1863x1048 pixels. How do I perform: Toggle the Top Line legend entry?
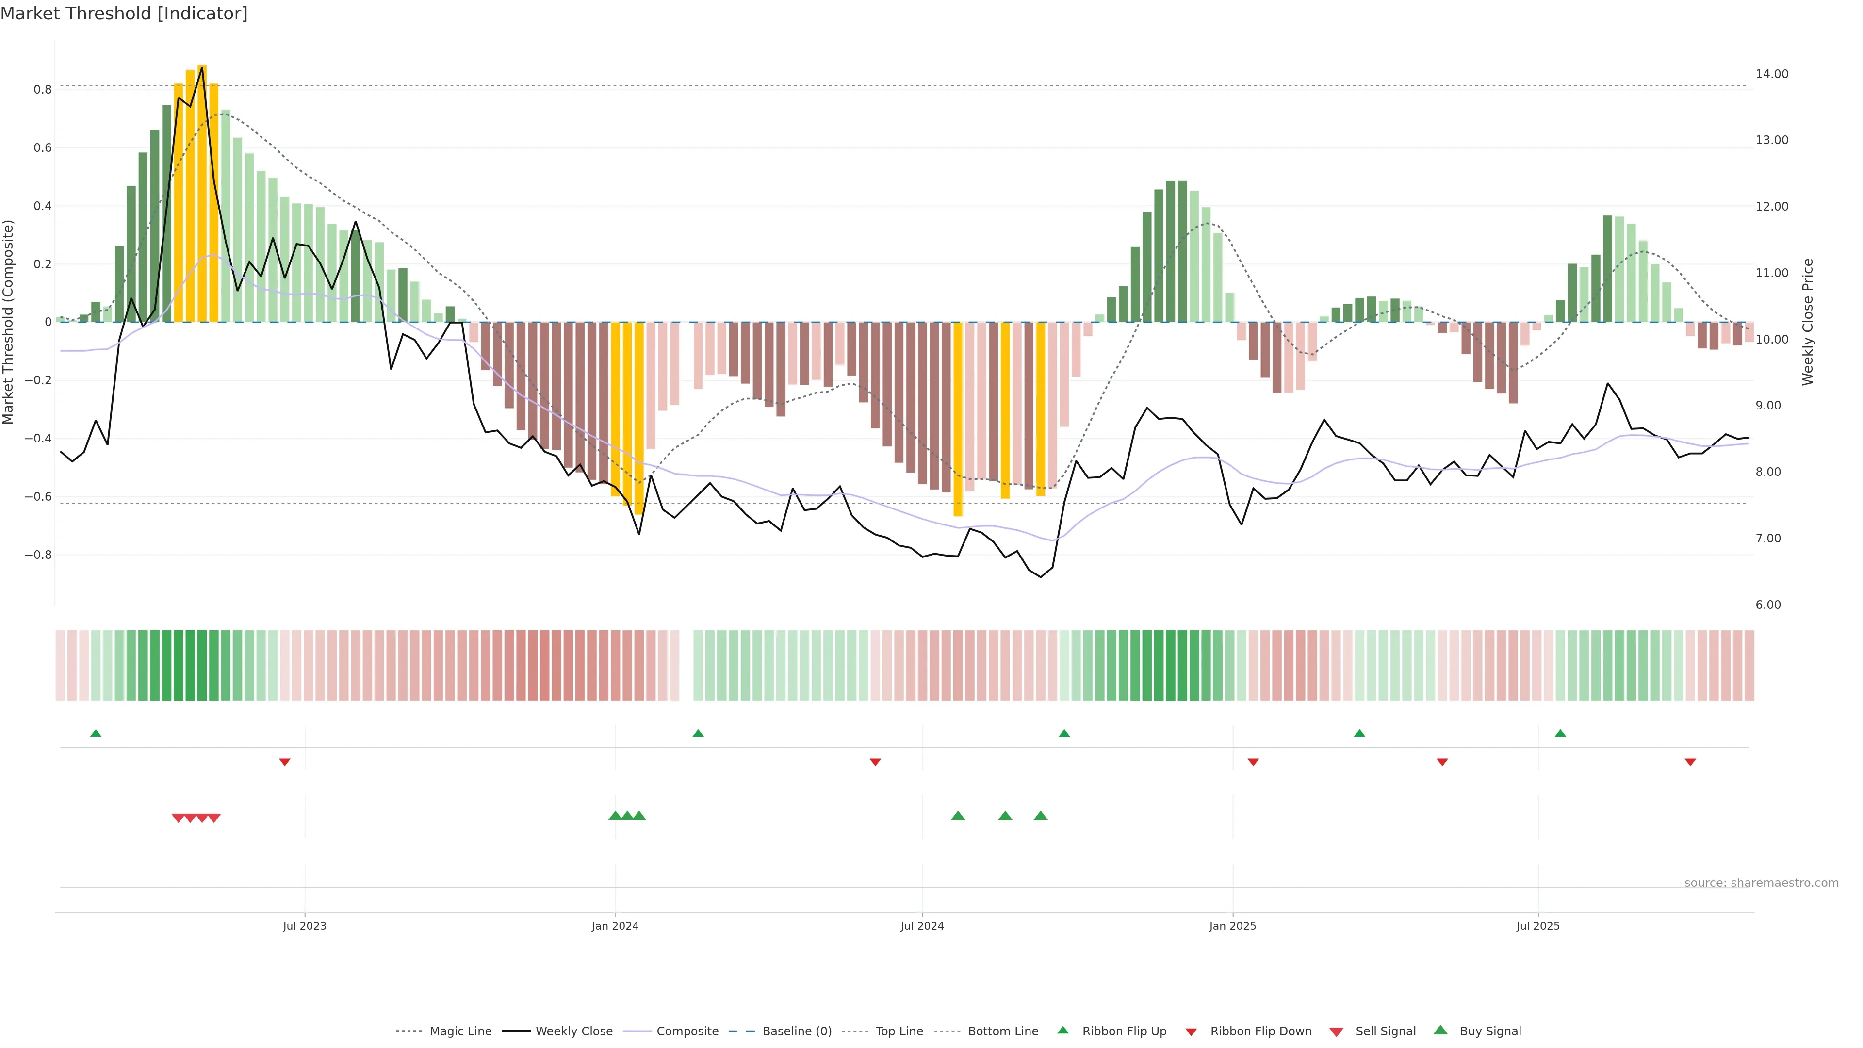point(899,1032)
